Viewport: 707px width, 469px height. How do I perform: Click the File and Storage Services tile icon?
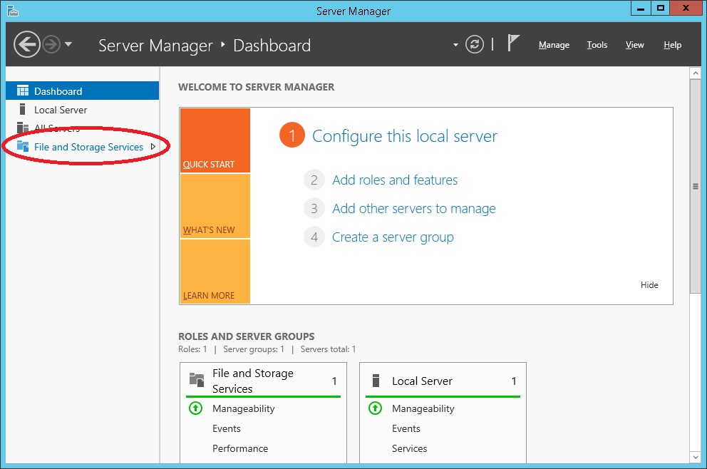(x=197, y=381)
